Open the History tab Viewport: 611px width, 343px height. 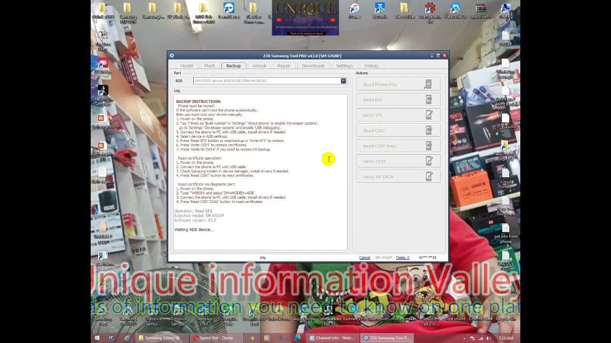(371, 66)
